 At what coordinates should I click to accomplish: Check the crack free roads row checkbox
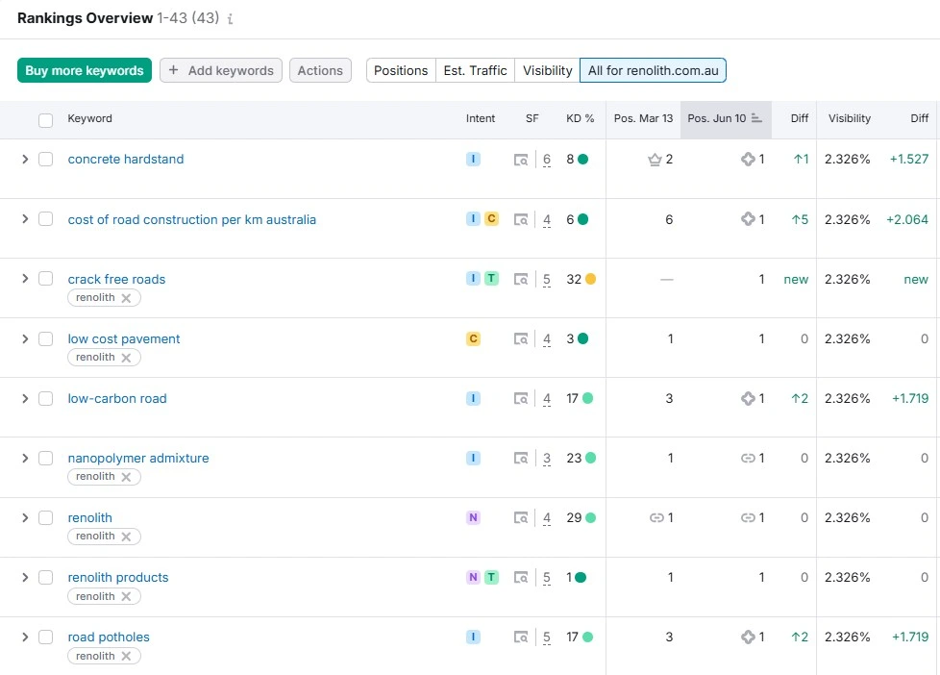coord(45,279)
